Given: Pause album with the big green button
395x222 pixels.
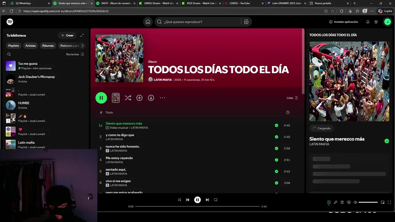Looking at the screenshot, I should point(101,98).
